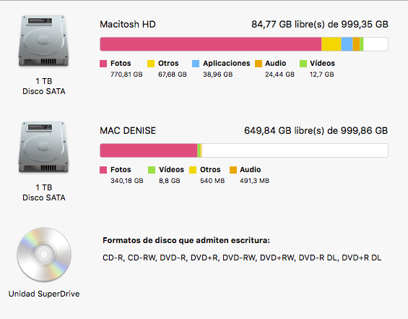Viewport: 408px width, 319px height.
Task: Click pink Fotos swatch under MAC DENISE
Action: [x=103, y=170]
